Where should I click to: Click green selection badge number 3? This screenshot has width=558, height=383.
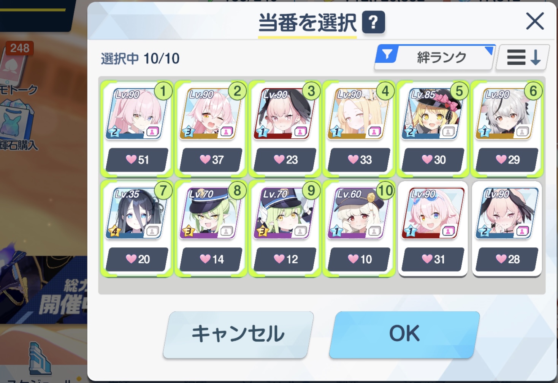[x=311, y=91]
